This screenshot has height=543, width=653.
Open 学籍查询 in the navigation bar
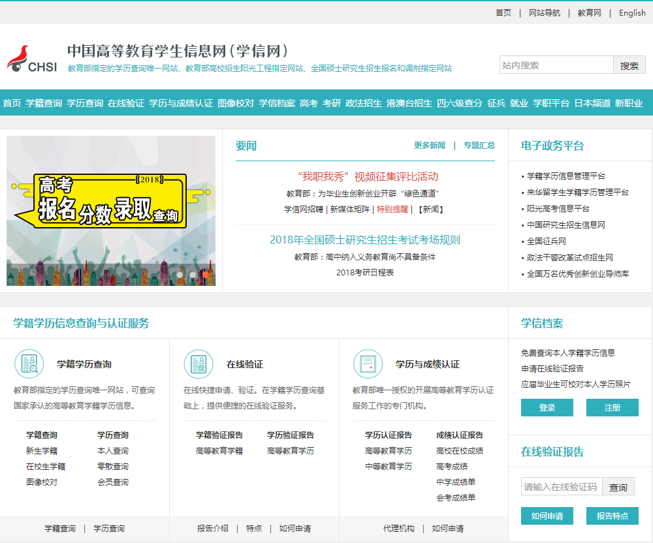[x=44, y=103]
